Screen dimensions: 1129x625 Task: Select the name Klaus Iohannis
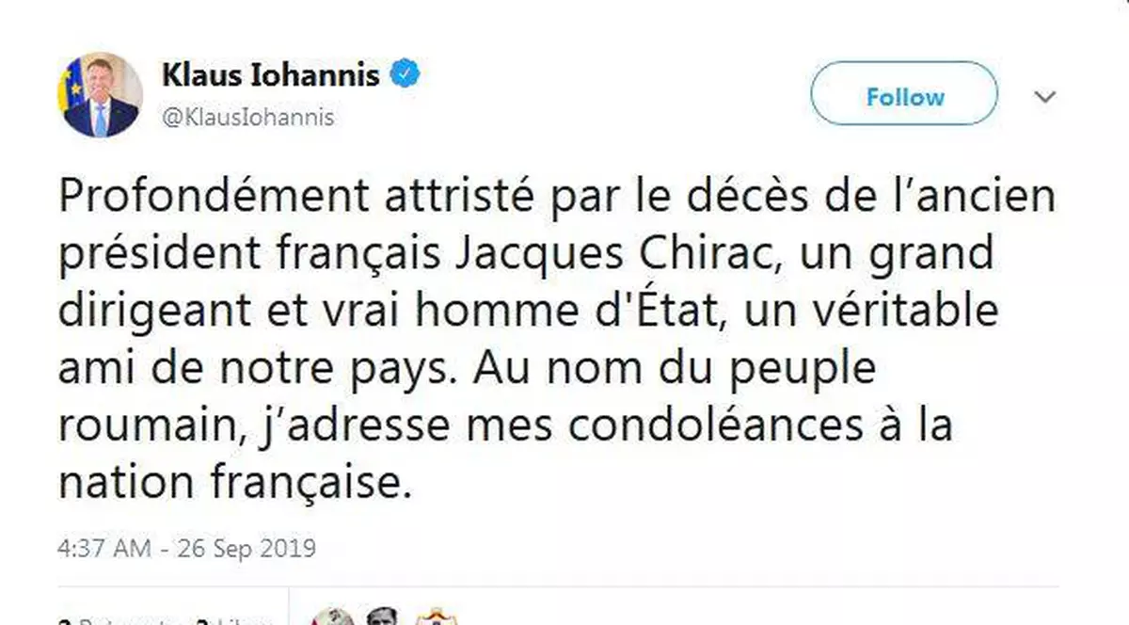point(271,74)
